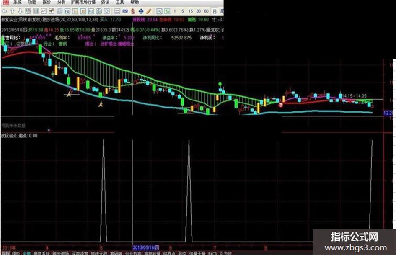Click the 52537.875 value
This screenshot has height=255, width=396.
(x=181, y=38)
